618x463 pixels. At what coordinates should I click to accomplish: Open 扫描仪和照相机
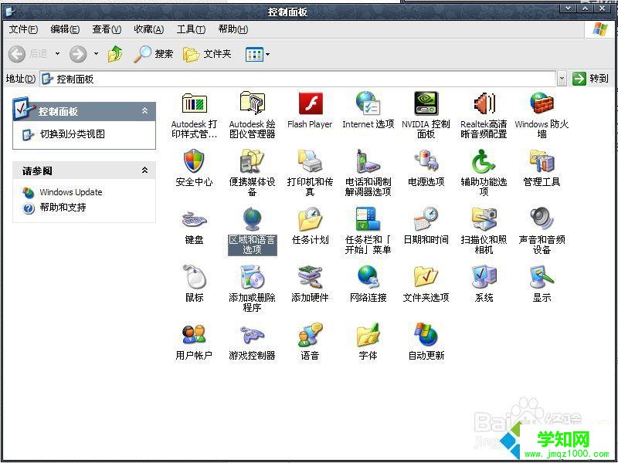point(484,230)
